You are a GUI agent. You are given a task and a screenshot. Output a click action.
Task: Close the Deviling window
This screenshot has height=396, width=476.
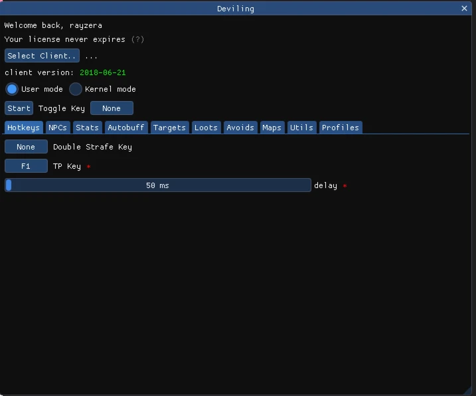click(x=464, y=9)
